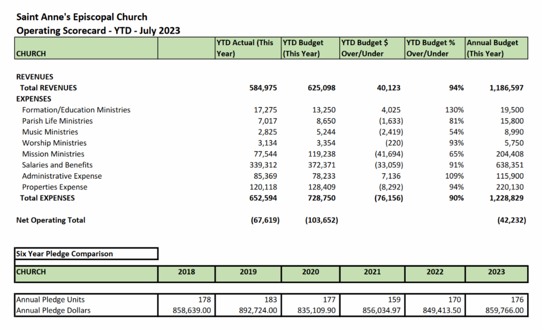This screenshot has width=542, height=329.
Task: Select the Formation/Education Ministries row label
Action: click(x=76, y=110)
